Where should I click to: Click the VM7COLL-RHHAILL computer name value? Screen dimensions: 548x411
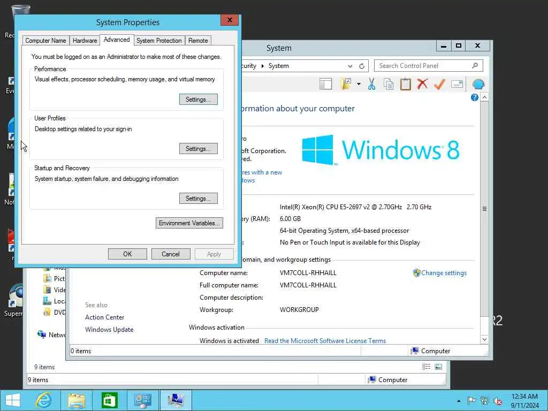308,273
